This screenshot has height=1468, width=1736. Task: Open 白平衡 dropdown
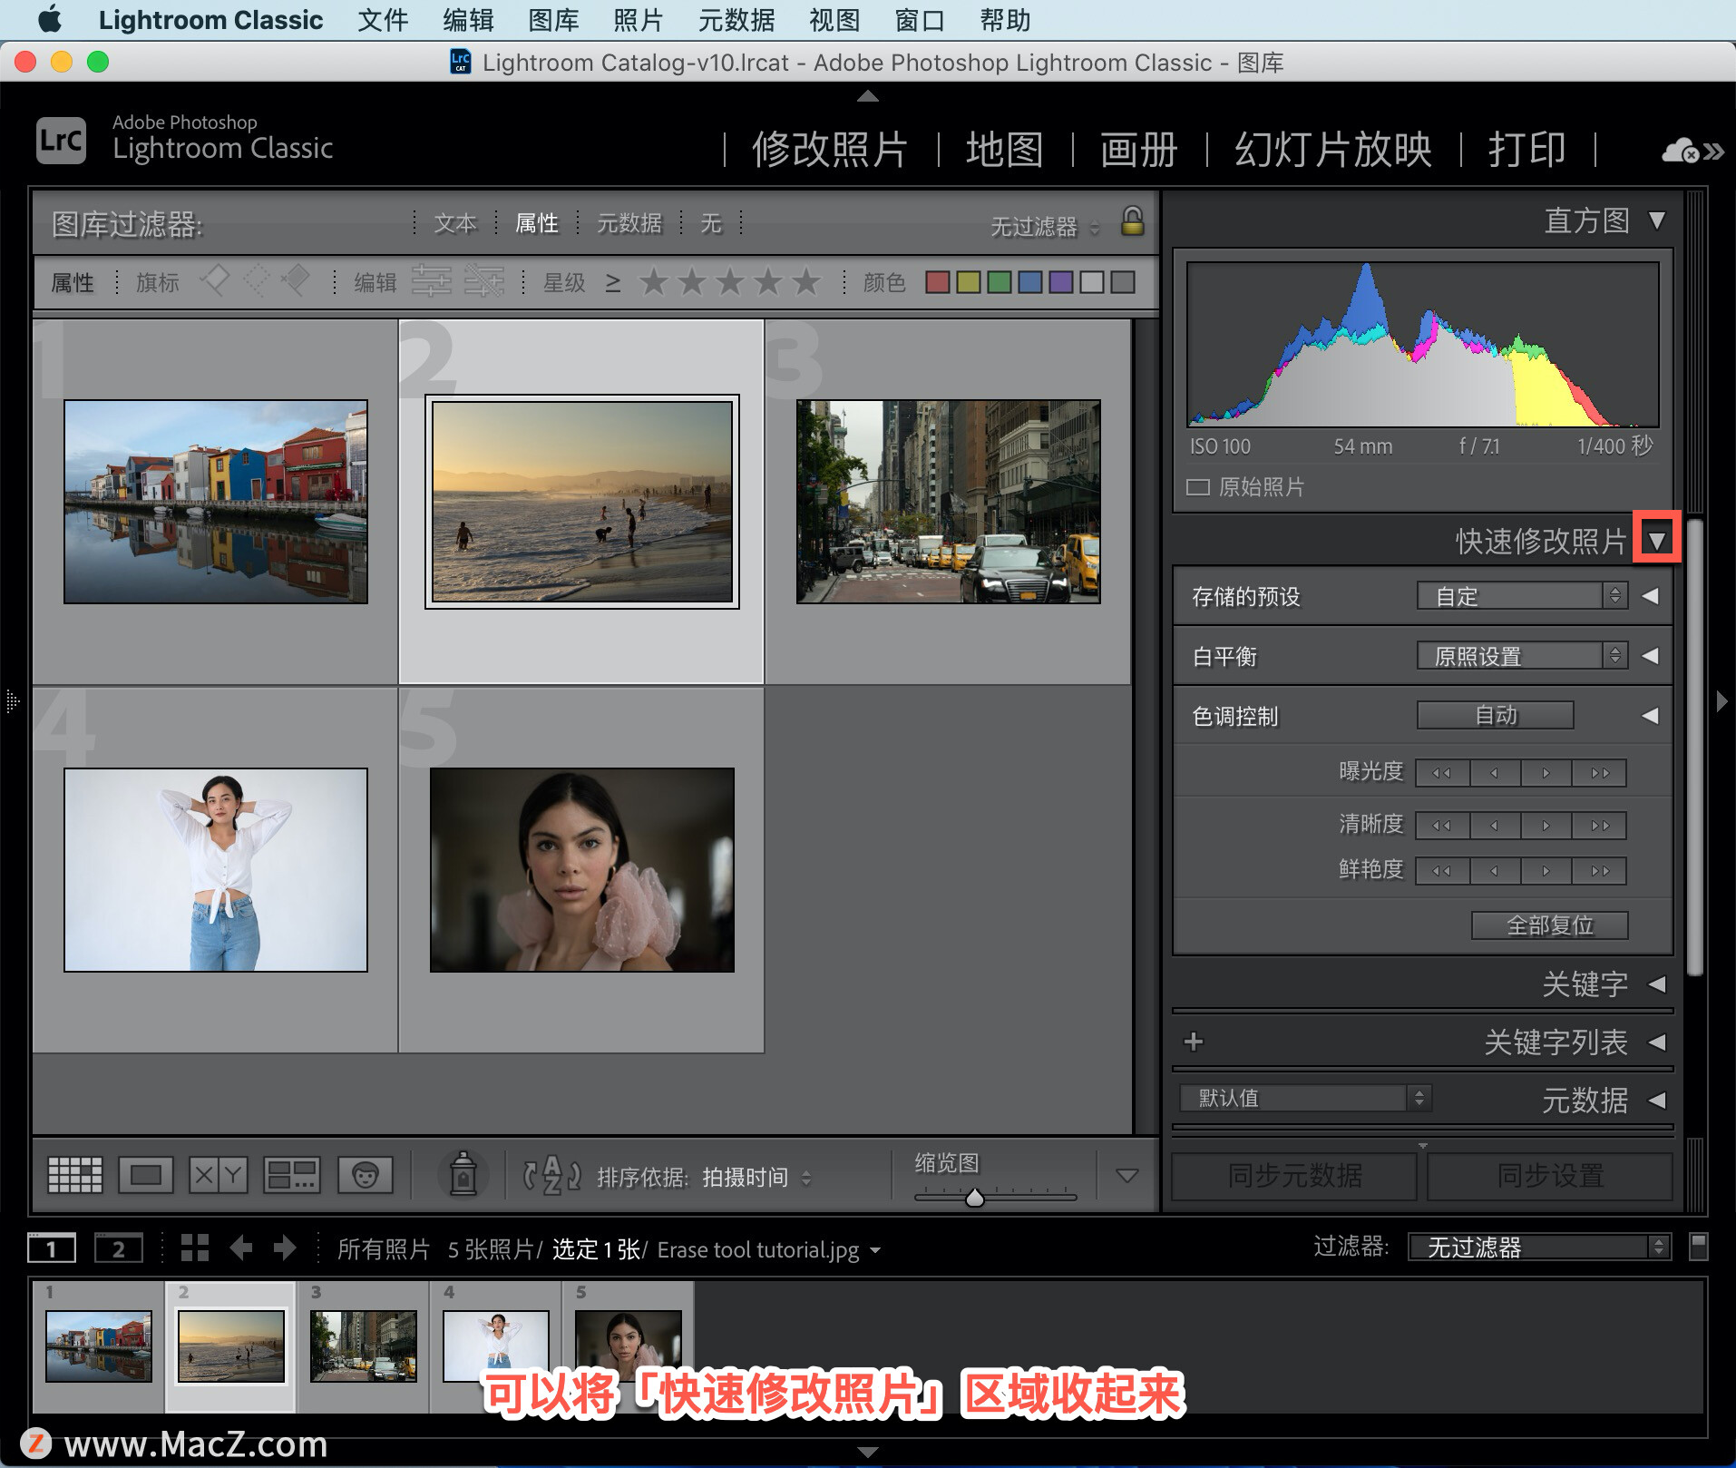[x=1522, y=656]
